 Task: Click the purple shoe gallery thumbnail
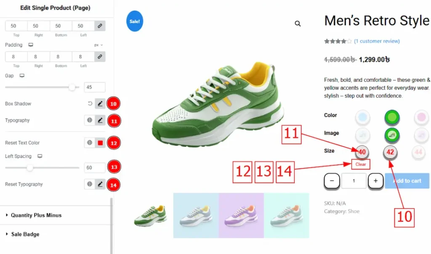point(241,215)
